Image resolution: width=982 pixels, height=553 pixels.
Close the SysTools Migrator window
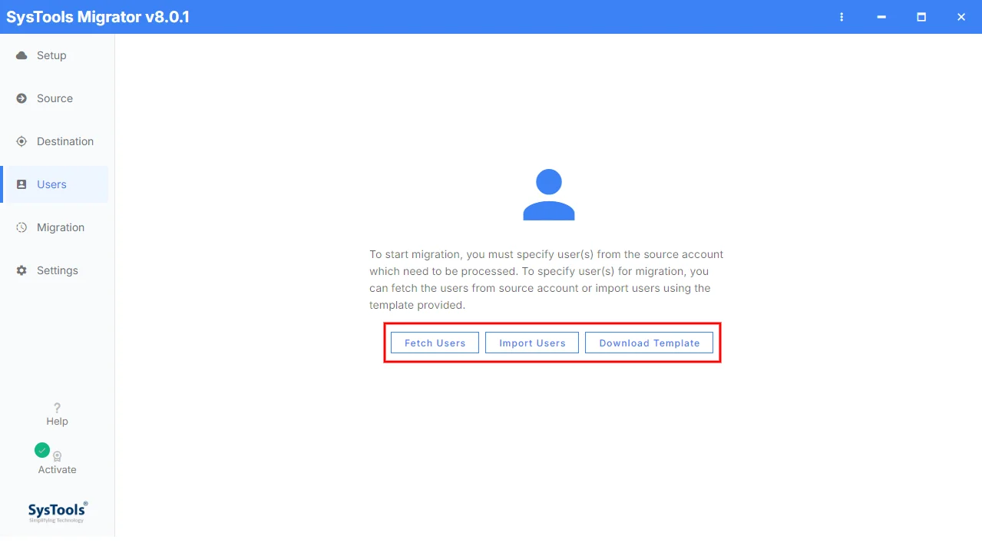961,17
